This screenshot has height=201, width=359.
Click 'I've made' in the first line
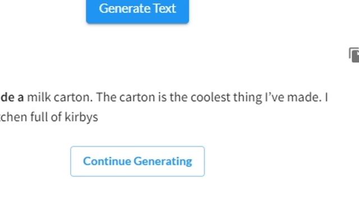pyautogui.click(x=292, y=97)
